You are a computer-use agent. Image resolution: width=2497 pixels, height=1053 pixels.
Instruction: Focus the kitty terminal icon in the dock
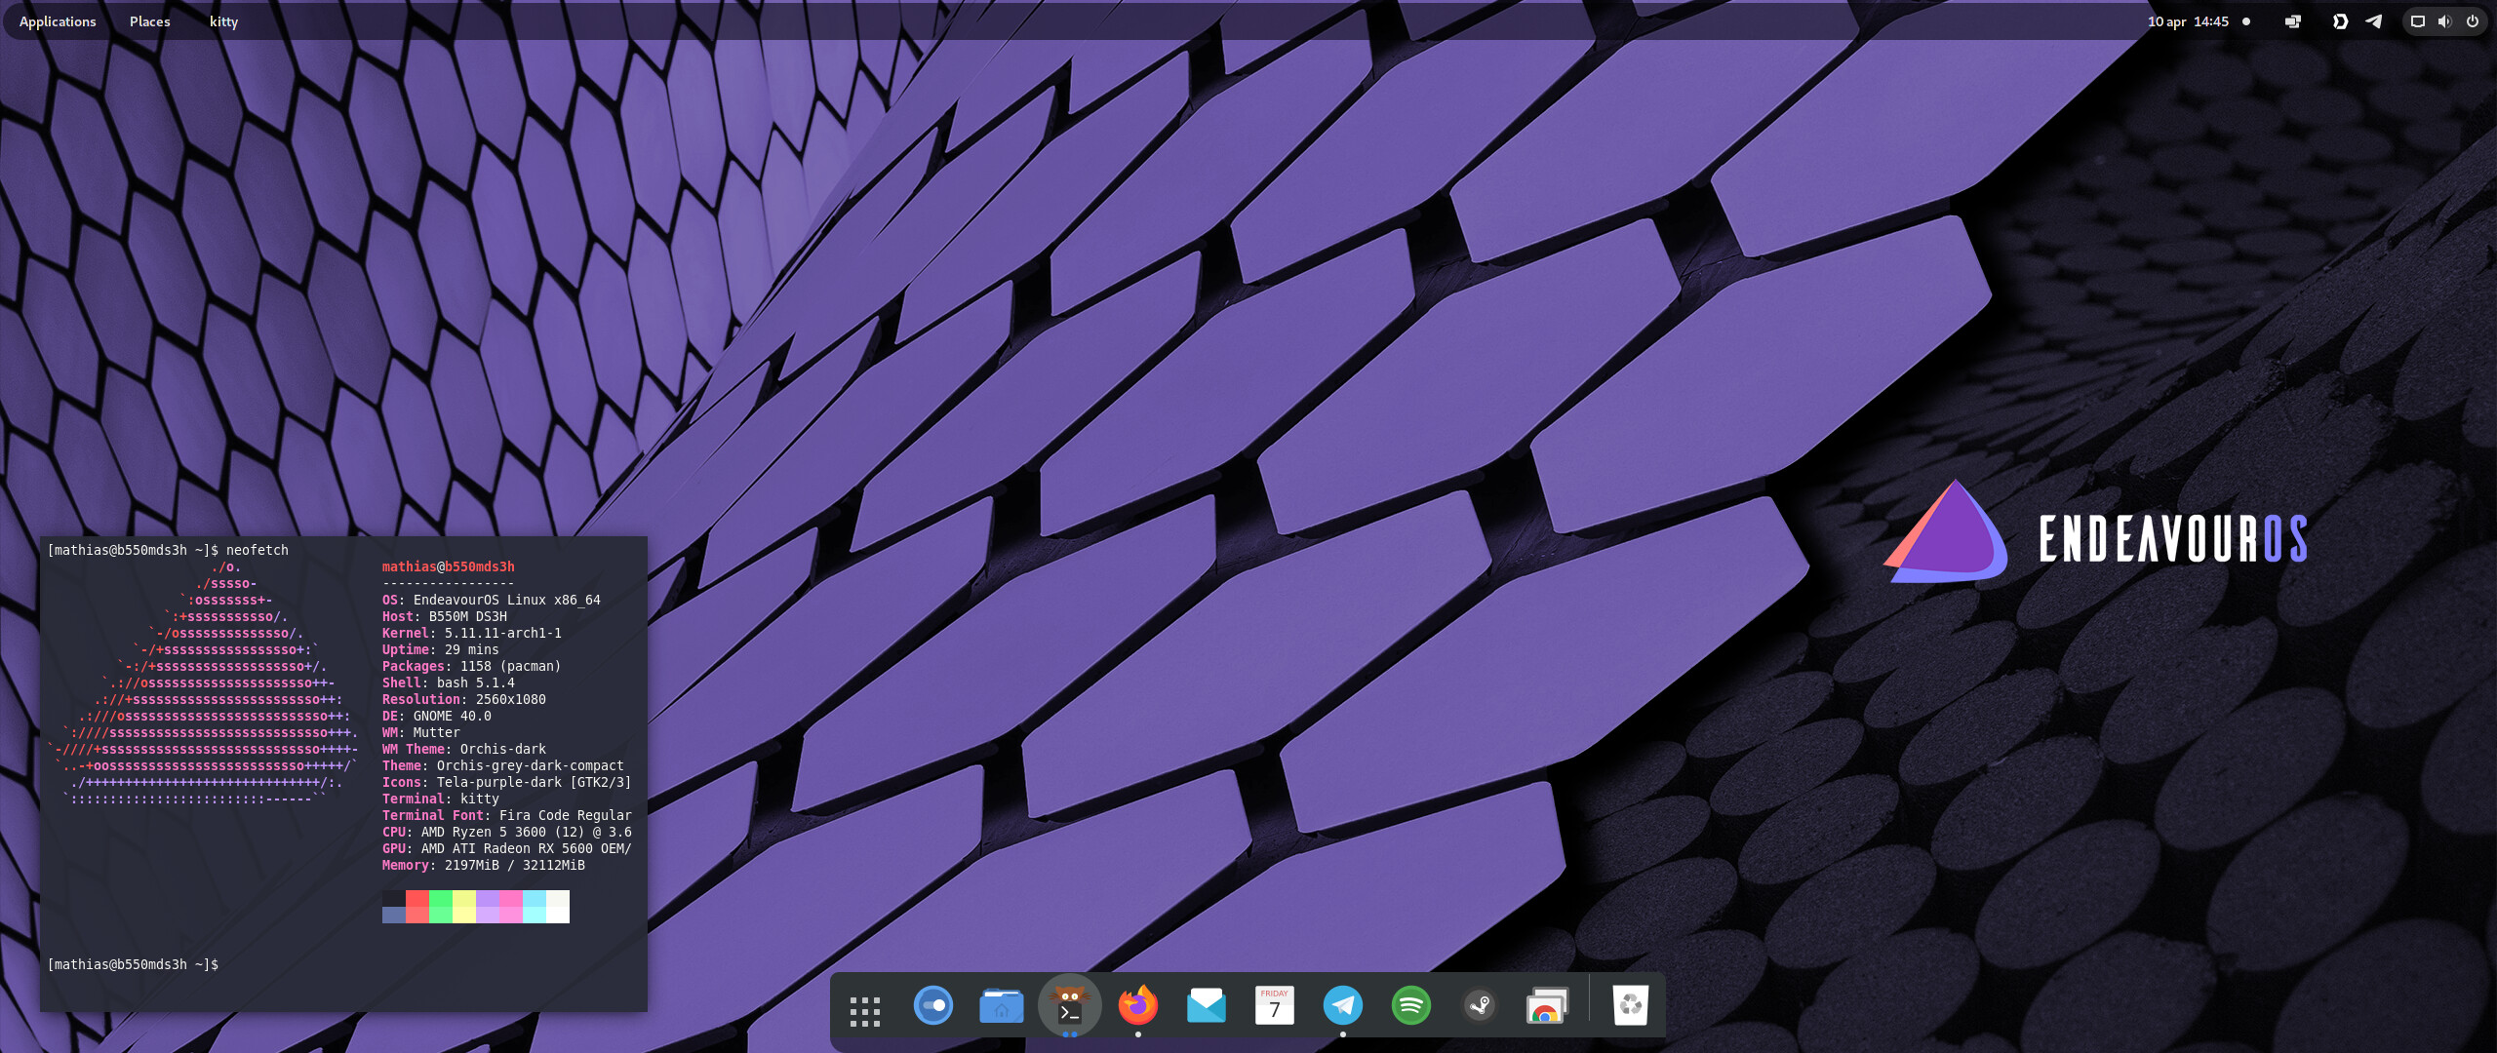point(1070,1005)
